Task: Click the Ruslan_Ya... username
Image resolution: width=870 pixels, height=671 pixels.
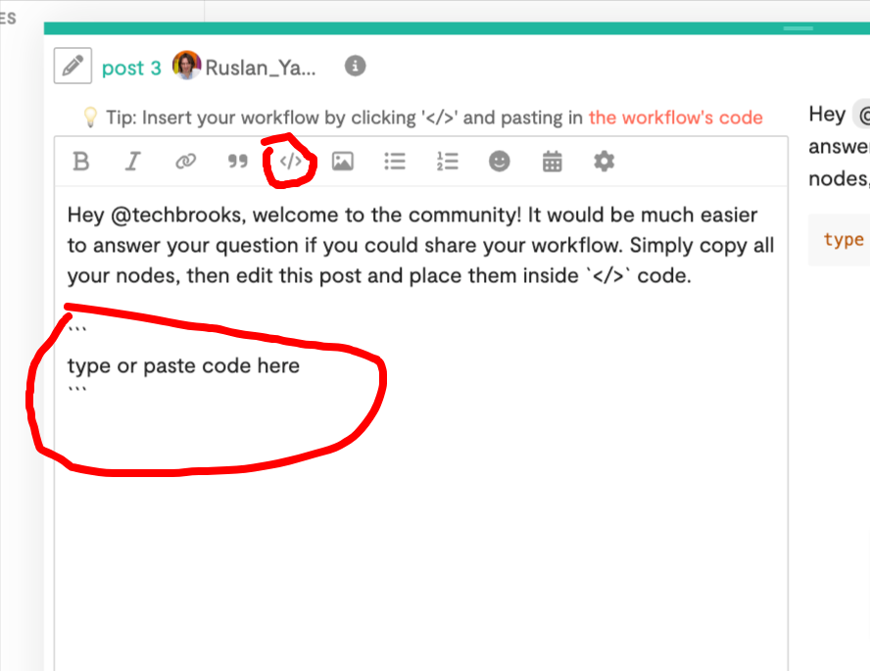Action: tap(261, 68)
